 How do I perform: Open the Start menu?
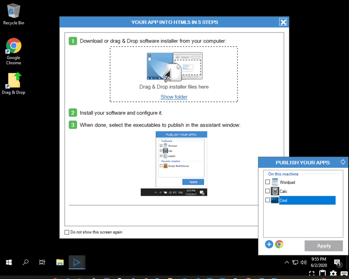pyautogui.click(x=8, y=262)
